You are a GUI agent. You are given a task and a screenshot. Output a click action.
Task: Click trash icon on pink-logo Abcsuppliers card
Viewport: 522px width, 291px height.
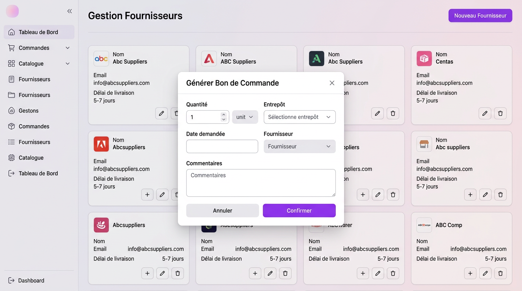pos(178,273)
